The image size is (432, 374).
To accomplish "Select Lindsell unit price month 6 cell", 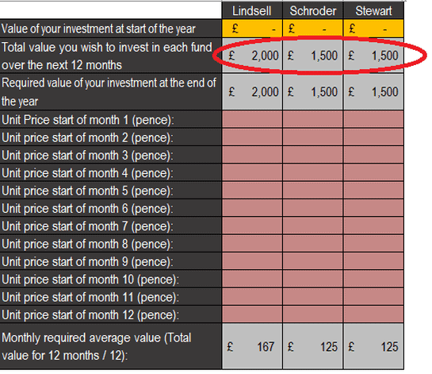I will [x=252, y=208].
